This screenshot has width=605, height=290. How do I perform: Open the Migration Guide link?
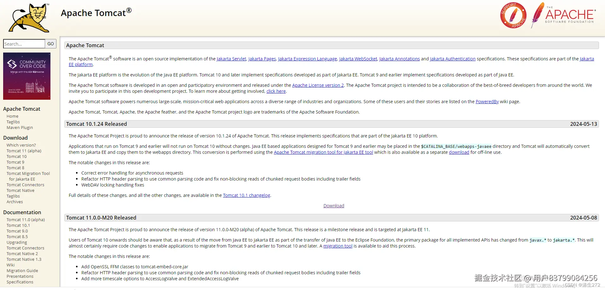[22, 270]
